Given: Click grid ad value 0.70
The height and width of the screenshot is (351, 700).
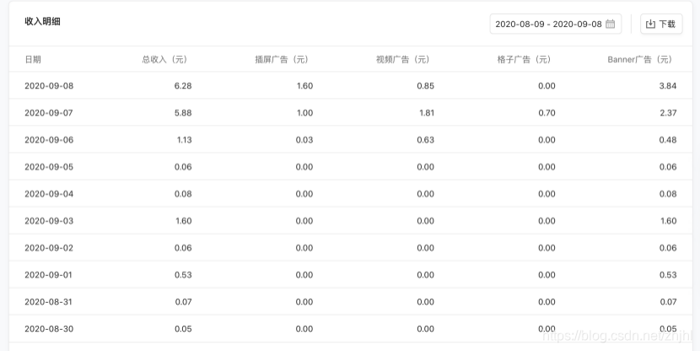Looking at the screenshot, I should pyautogui.click(x=547, y=113).
